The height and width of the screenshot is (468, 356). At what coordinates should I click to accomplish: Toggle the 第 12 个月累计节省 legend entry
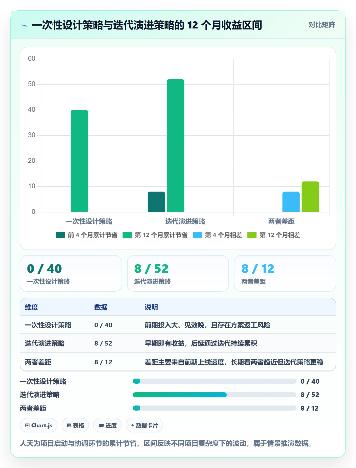coord(155,235)
